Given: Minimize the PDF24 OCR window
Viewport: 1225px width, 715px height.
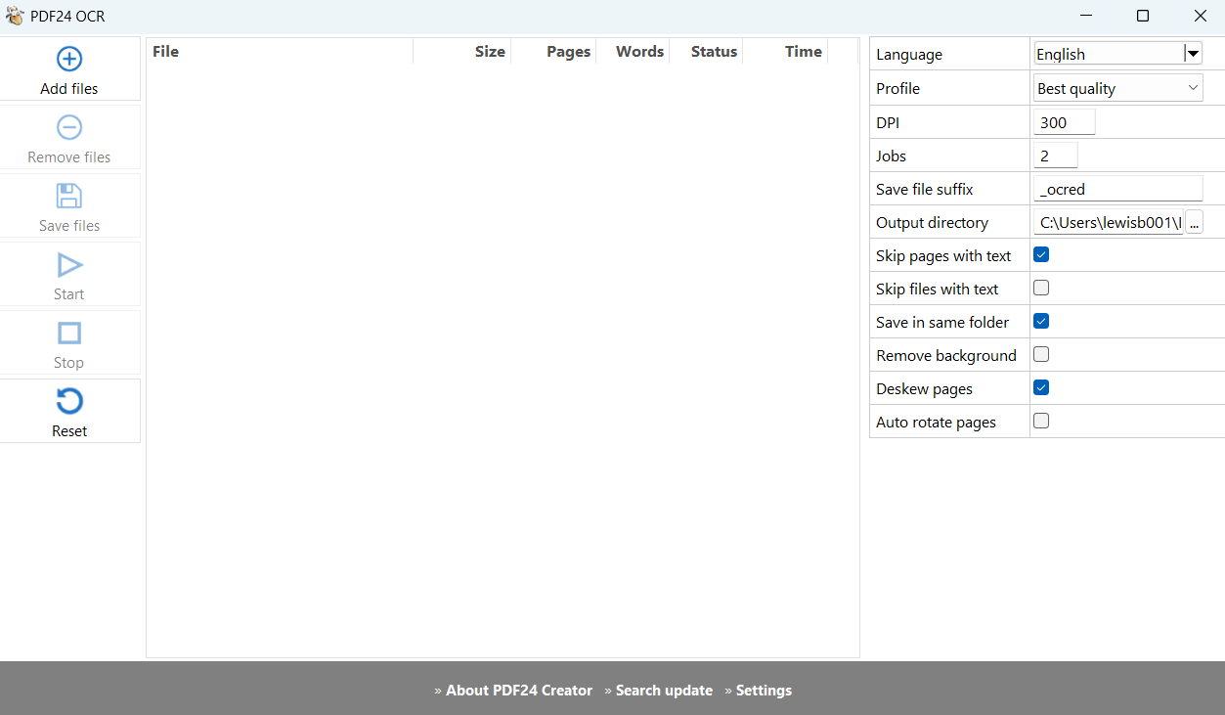Looking at the screenshot, I should (x=1086, y=16).
